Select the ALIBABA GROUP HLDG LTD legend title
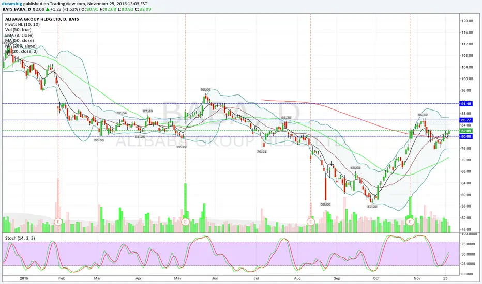The width and height of the screenshot is (482, 284). click(42, 19)
